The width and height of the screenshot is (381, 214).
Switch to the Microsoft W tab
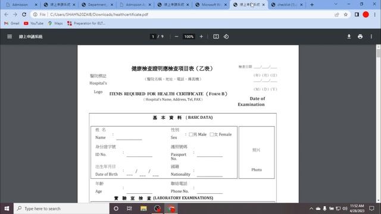[x=211, y=5]
